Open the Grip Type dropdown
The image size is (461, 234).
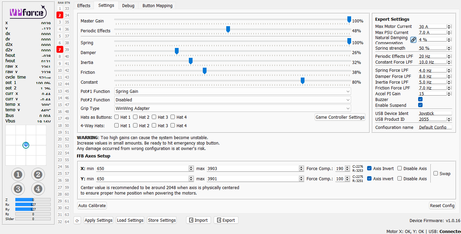233,108
